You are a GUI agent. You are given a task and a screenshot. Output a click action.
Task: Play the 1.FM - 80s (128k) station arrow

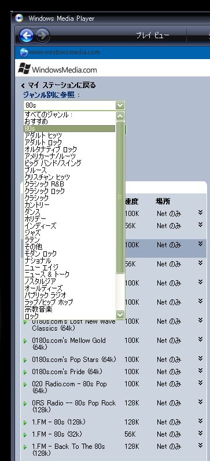tap(25, 422)
